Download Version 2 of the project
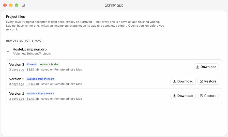The width and height of the screenshot is (228, 137). (x=183, y=81)
